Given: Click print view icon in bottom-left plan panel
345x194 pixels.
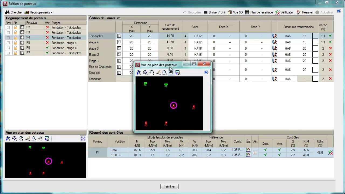Looking at the screenshot, I should click(47, 138).
